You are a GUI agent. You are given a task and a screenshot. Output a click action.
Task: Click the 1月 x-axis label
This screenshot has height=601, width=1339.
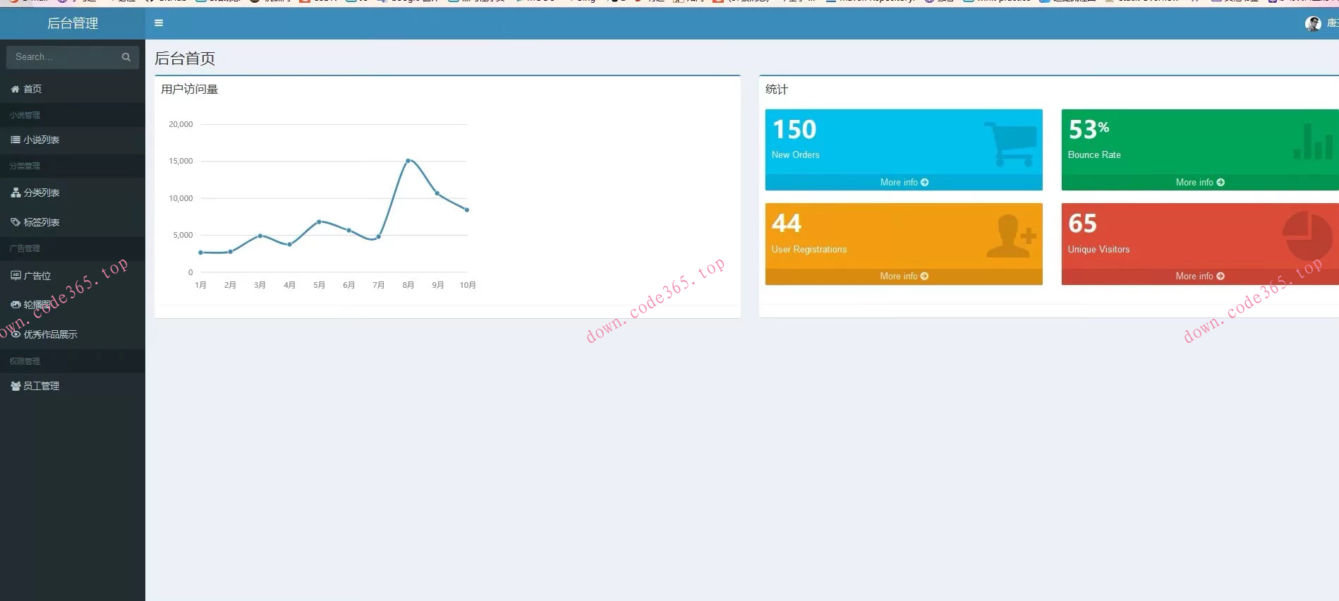click(201, 285)
